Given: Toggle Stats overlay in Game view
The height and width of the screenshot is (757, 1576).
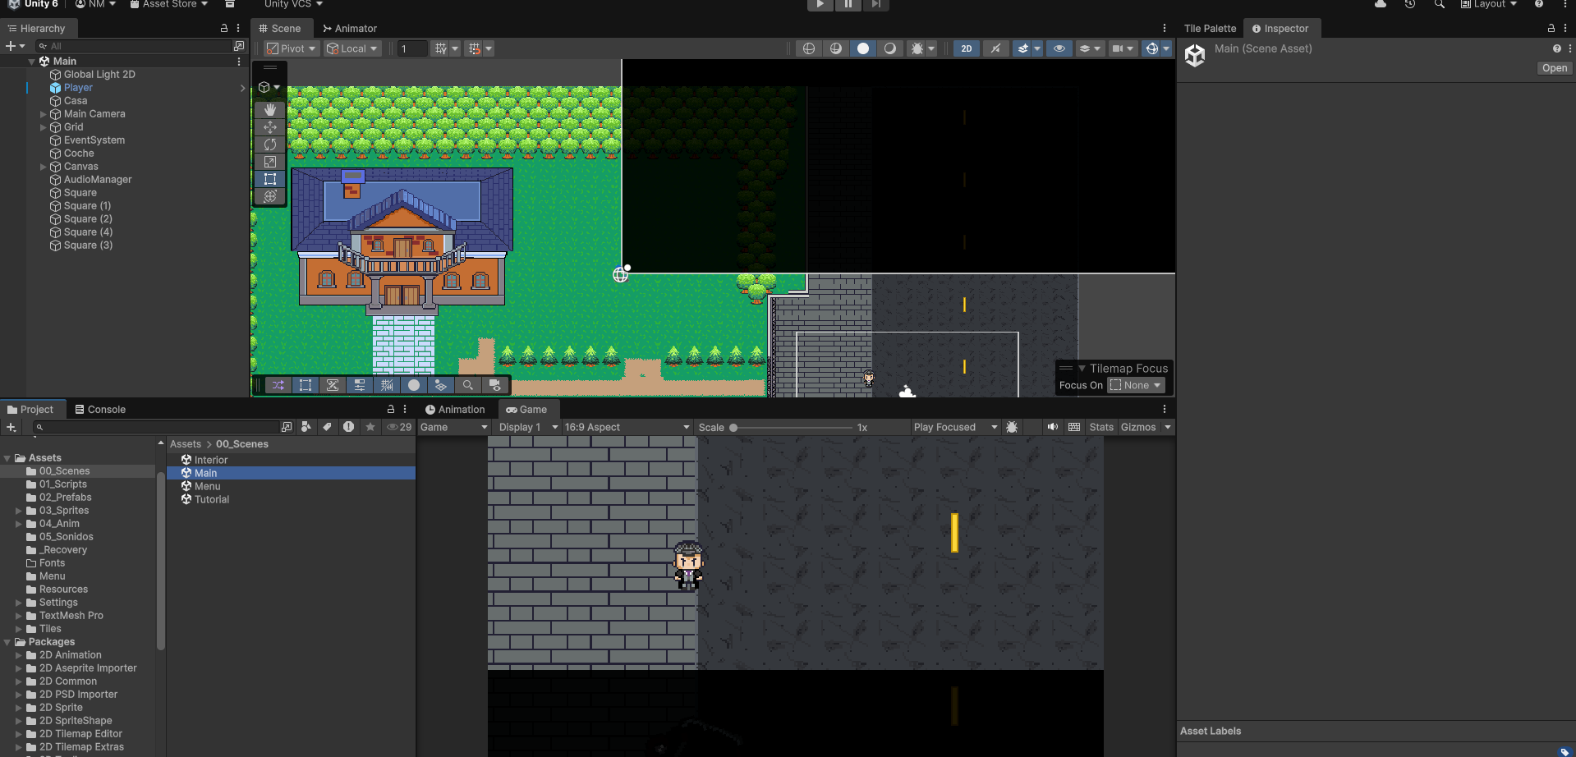Looking at the screenshot, I should click(1101, 427).
